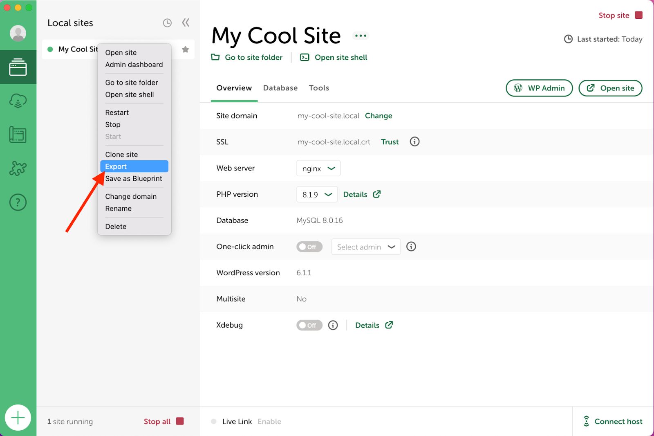Click Enable next to Live Link
Screen dimensions: 654x436
pyautogui.click(x=269, y=421)
